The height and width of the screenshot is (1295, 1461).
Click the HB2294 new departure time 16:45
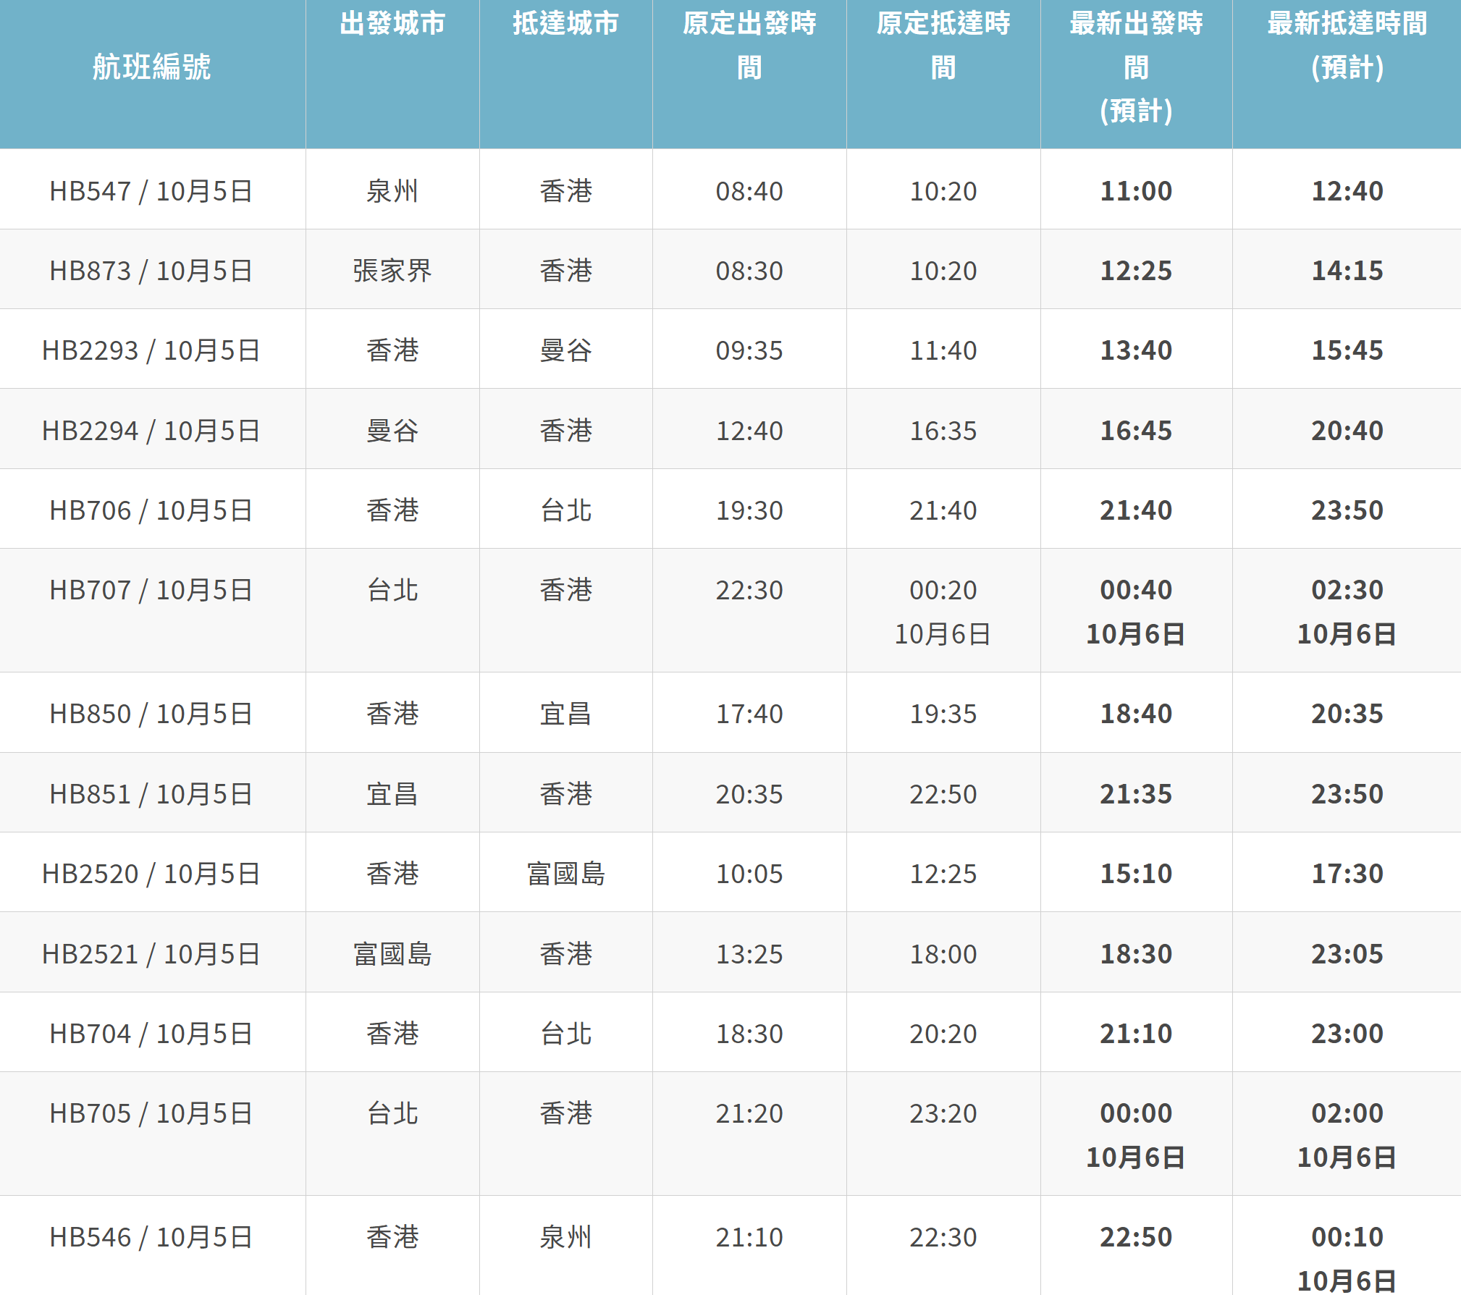pyautogui.click(x=1136, y=431)
